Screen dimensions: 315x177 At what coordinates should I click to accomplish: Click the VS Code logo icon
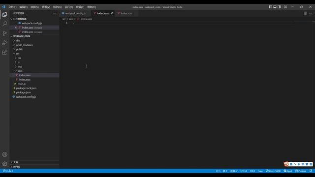[3, 7]
